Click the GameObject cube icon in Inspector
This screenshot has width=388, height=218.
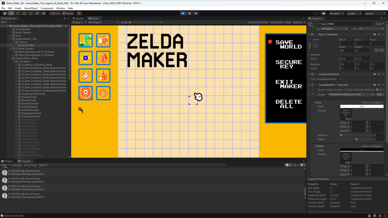pyautogui.click(x=310, y=24)
